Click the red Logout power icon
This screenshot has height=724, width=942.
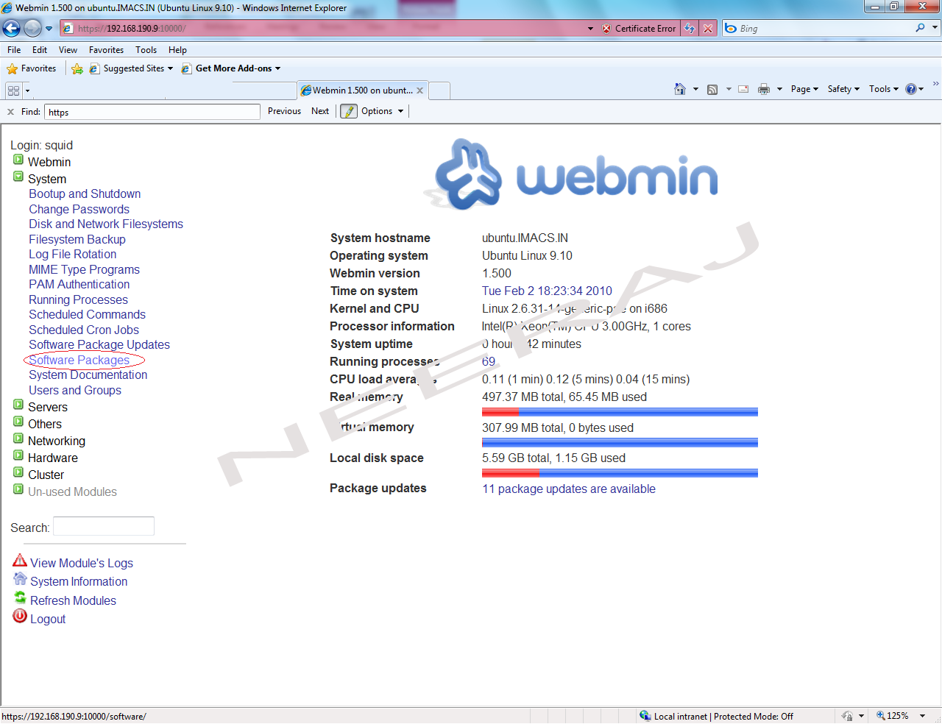(x=20, y=616)
